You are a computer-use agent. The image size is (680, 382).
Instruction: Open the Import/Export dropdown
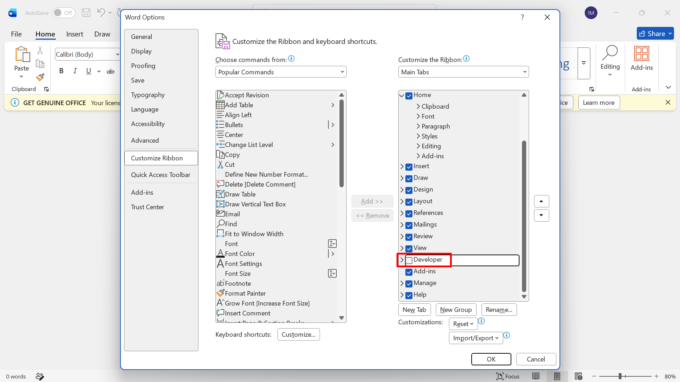(476, 338)
